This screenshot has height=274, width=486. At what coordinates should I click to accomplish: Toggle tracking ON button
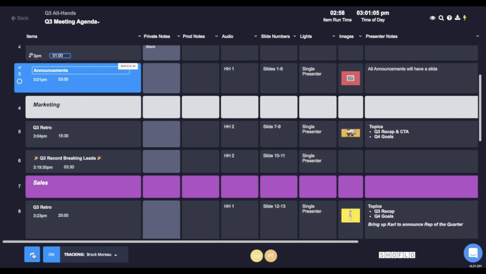(x=51, y=255)
